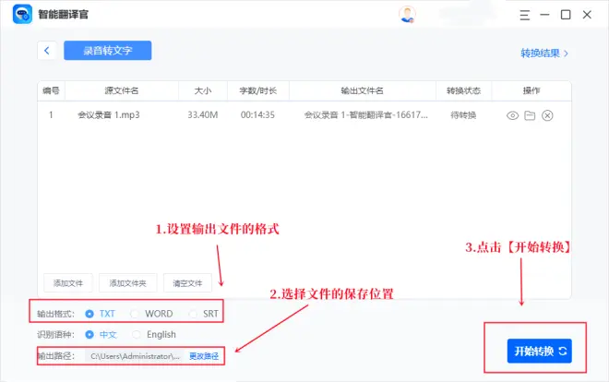609x382 pixels.
Task: Click the 字数/时长 column header
Action: click(x=257, y=90)
